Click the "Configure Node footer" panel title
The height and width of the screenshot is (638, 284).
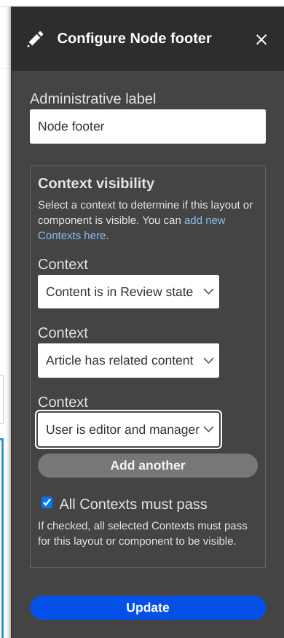tap(134, 38)
